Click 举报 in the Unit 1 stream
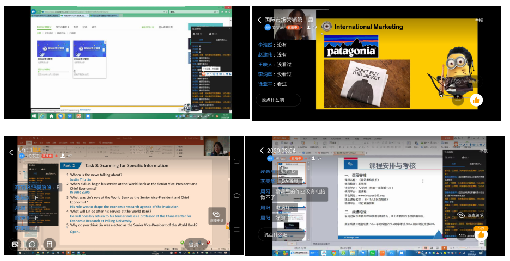Viewport: 510px width, 261px height. [223, 153]
